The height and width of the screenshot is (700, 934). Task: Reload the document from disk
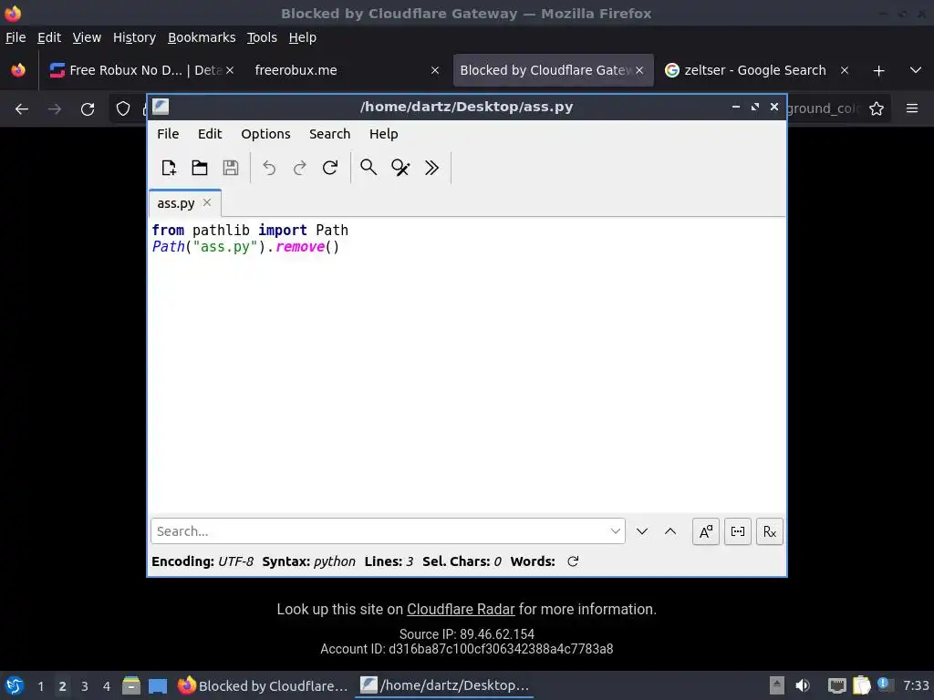pos(330,168)
